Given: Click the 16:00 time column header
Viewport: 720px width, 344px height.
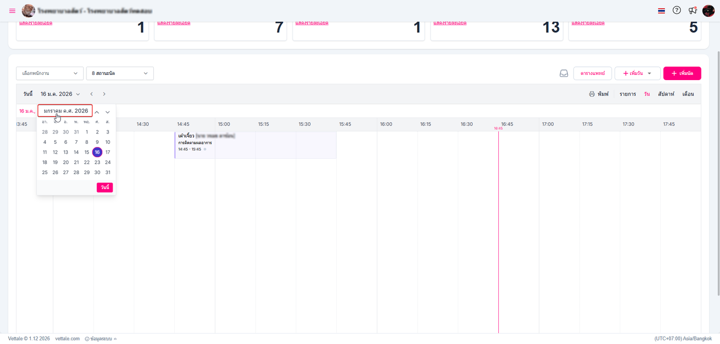Looking at the screenshot, I should pyautogui.click(x=386, y=124).
